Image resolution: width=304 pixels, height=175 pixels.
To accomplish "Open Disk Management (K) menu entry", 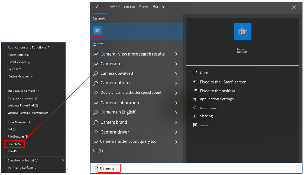I will [24, 91].
